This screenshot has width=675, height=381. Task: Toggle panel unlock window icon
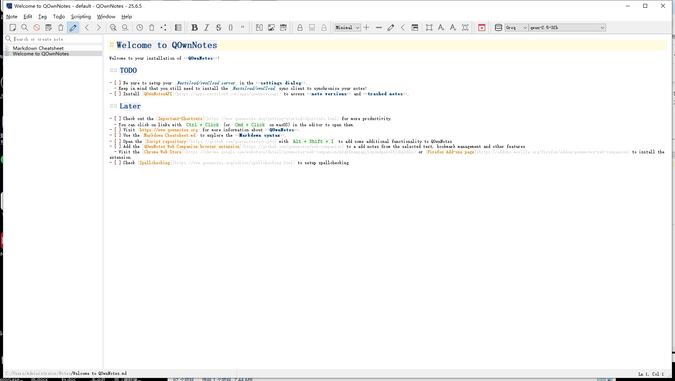click(415, 27)
